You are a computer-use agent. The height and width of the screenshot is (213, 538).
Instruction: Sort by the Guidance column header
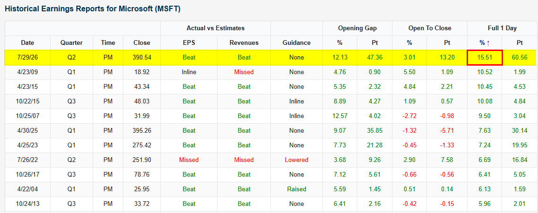pos(296,43)
